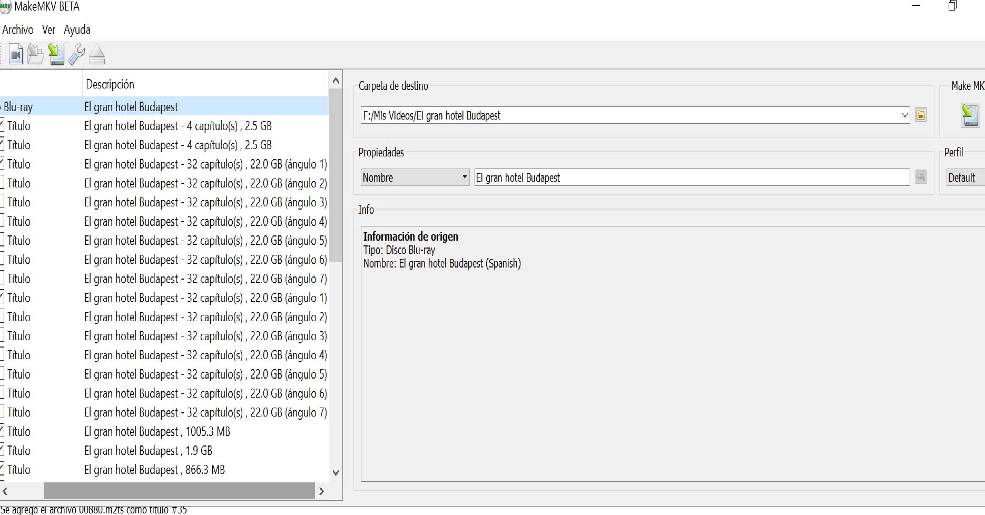
Task: Open the Archivo menu
Action: [18, 29]
